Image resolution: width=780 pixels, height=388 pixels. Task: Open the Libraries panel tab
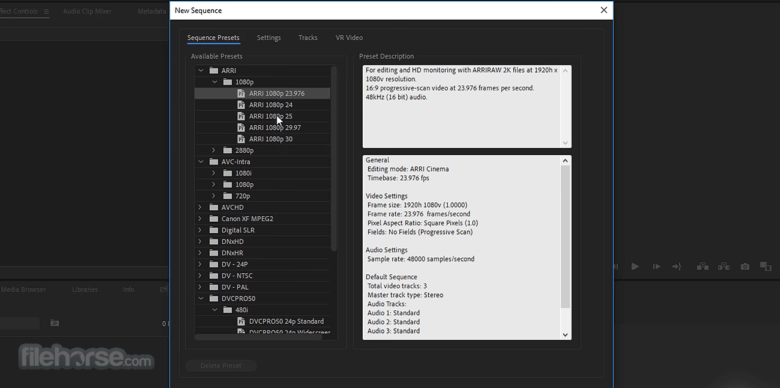pos(85,290)
